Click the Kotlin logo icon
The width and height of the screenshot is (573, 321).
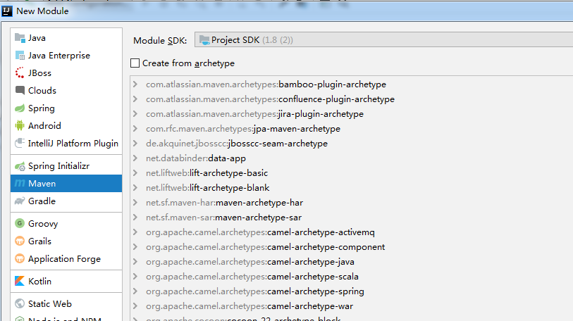(20, 281)
